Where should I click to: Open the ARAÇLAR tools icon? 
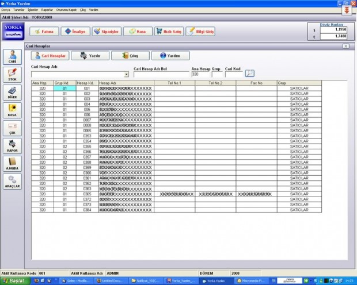pos(12,182)
